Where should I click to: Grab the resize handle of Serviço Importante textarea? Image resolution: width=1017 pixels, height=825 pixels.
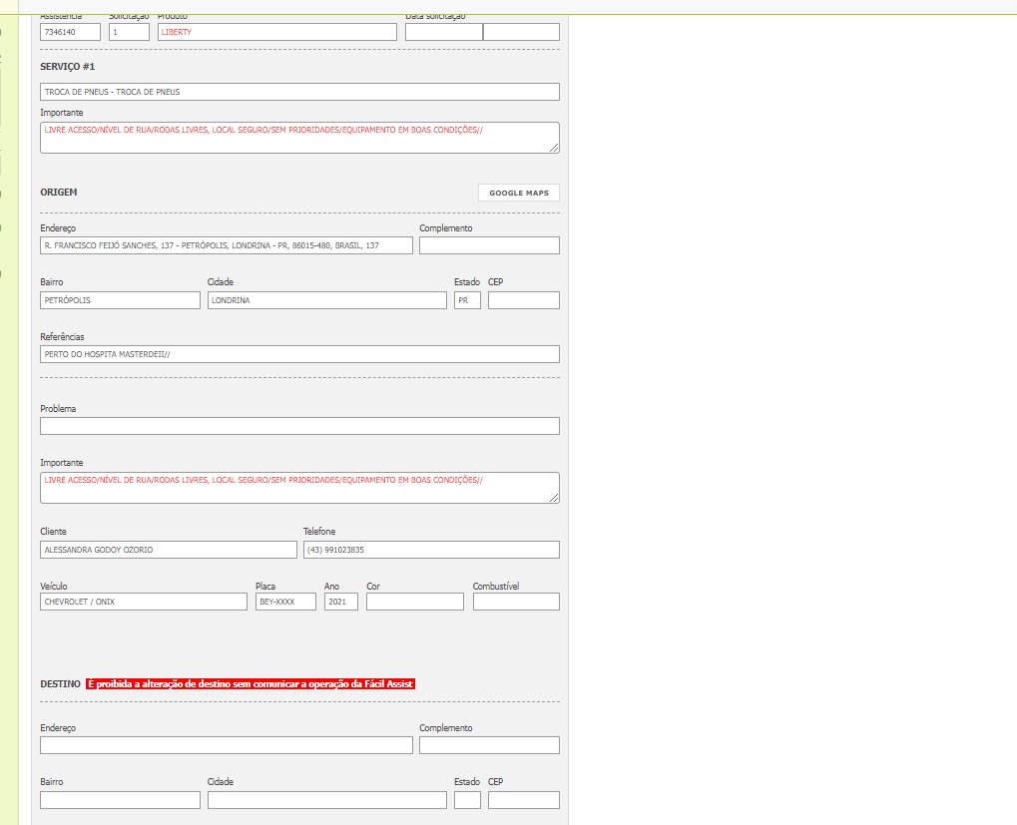[554, 148]
